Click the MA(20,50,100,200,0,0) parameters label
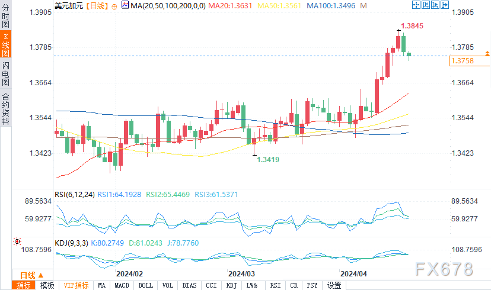The width and height of the screenshot is (491, 290). [168, 6]
